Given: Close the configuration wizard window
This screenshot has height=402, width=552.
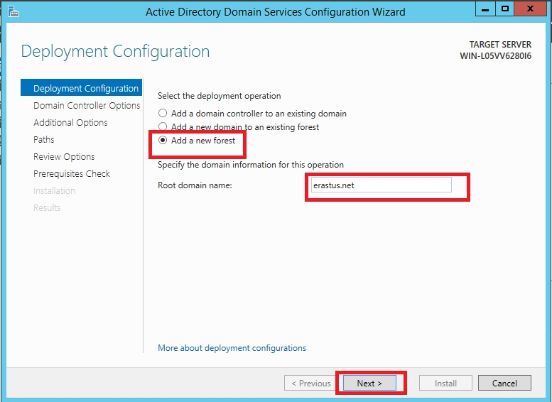Looking at the screenshot, I should tap(530, 9).
